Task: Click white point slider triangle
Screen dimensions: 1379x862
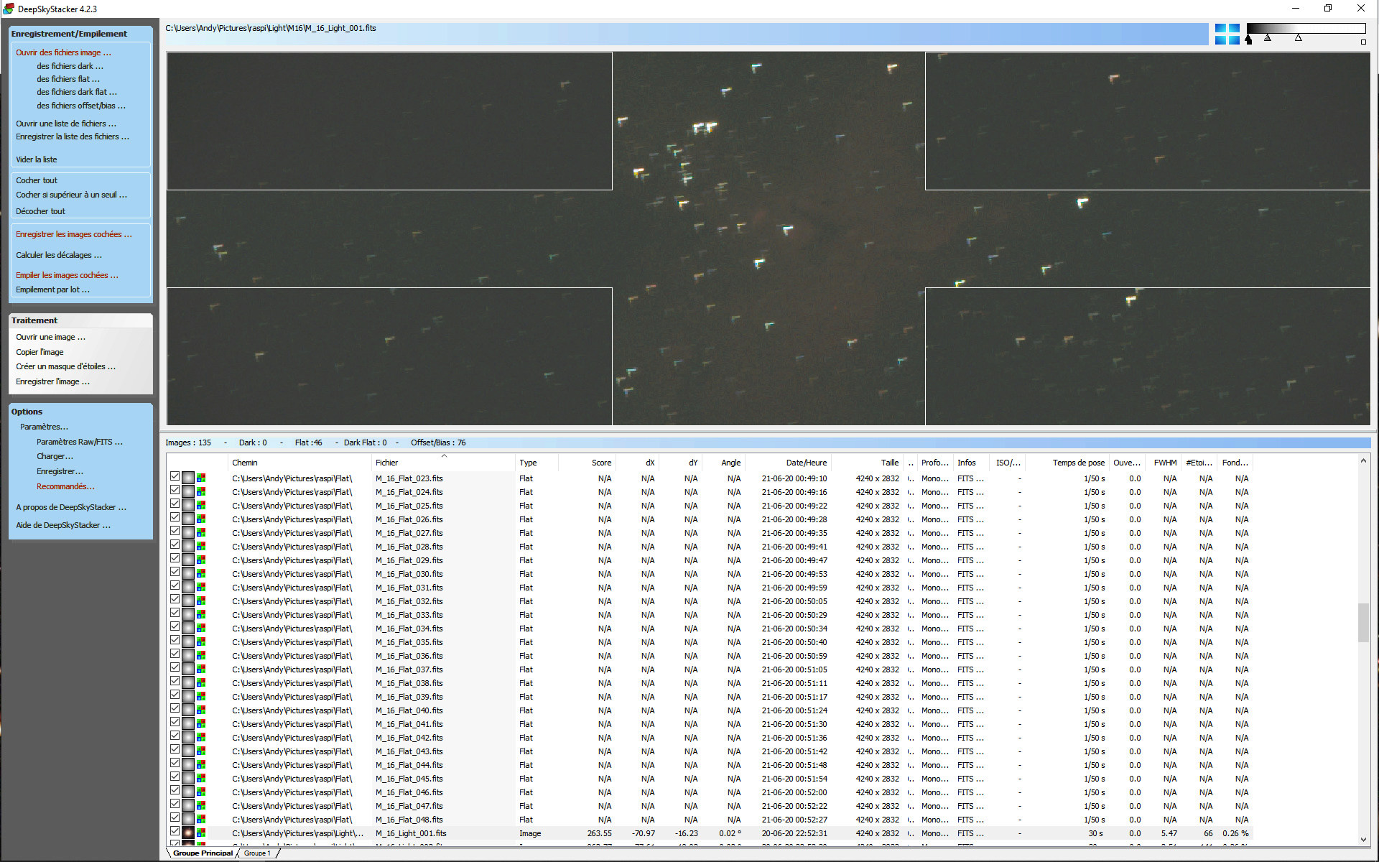Action: point(1299,37)
